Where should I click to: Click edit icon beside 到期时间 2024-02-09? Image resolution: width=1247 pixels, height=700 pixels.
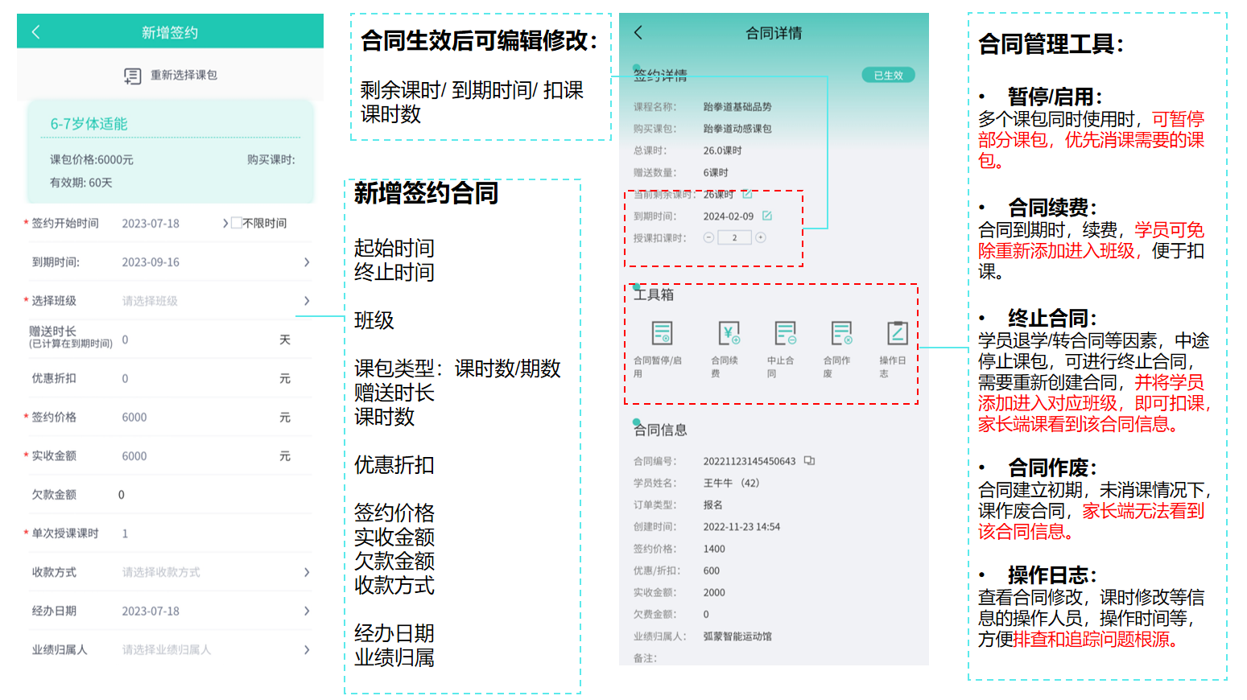tap(767, 216)
